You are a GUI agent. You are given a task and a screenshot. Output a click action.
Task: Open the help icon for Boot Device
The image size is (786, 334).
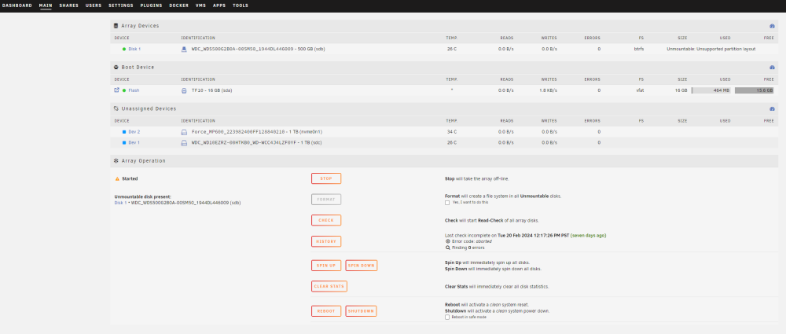tap(772, 68)
